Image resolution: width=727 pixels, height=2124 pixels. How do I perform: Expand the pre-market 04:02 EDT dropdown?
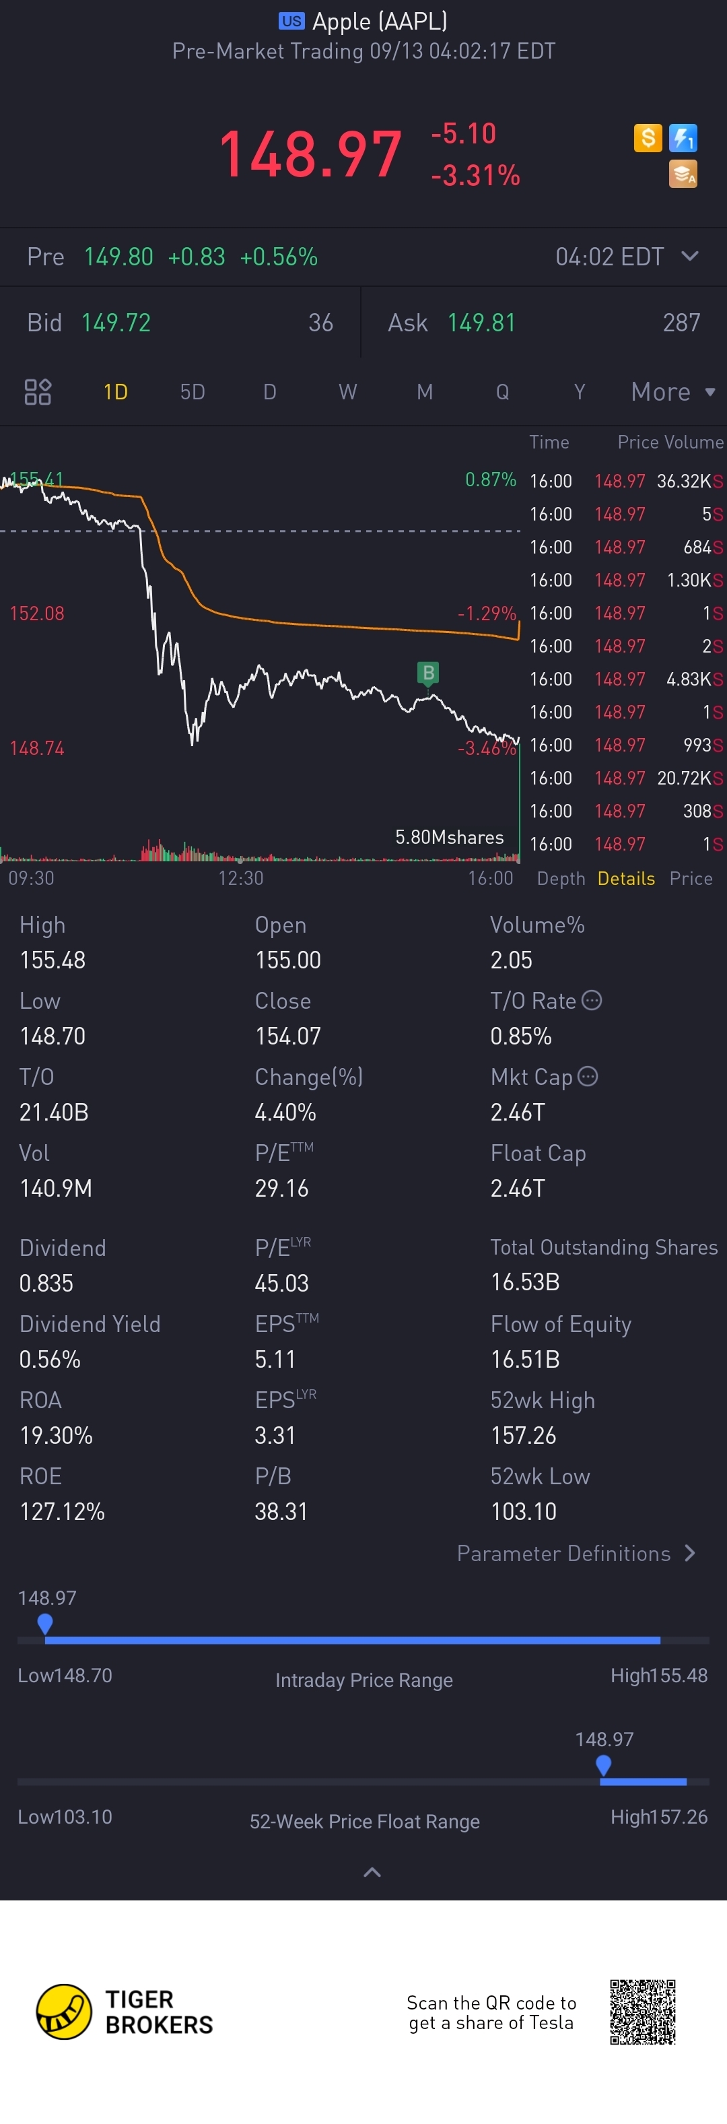tap(689, 257)
